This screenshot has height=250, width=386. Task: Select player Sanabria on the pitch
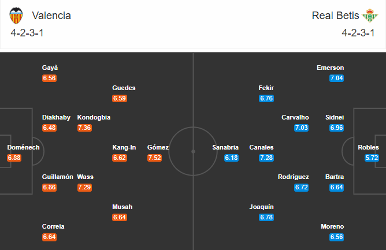[x=225, y=147]
